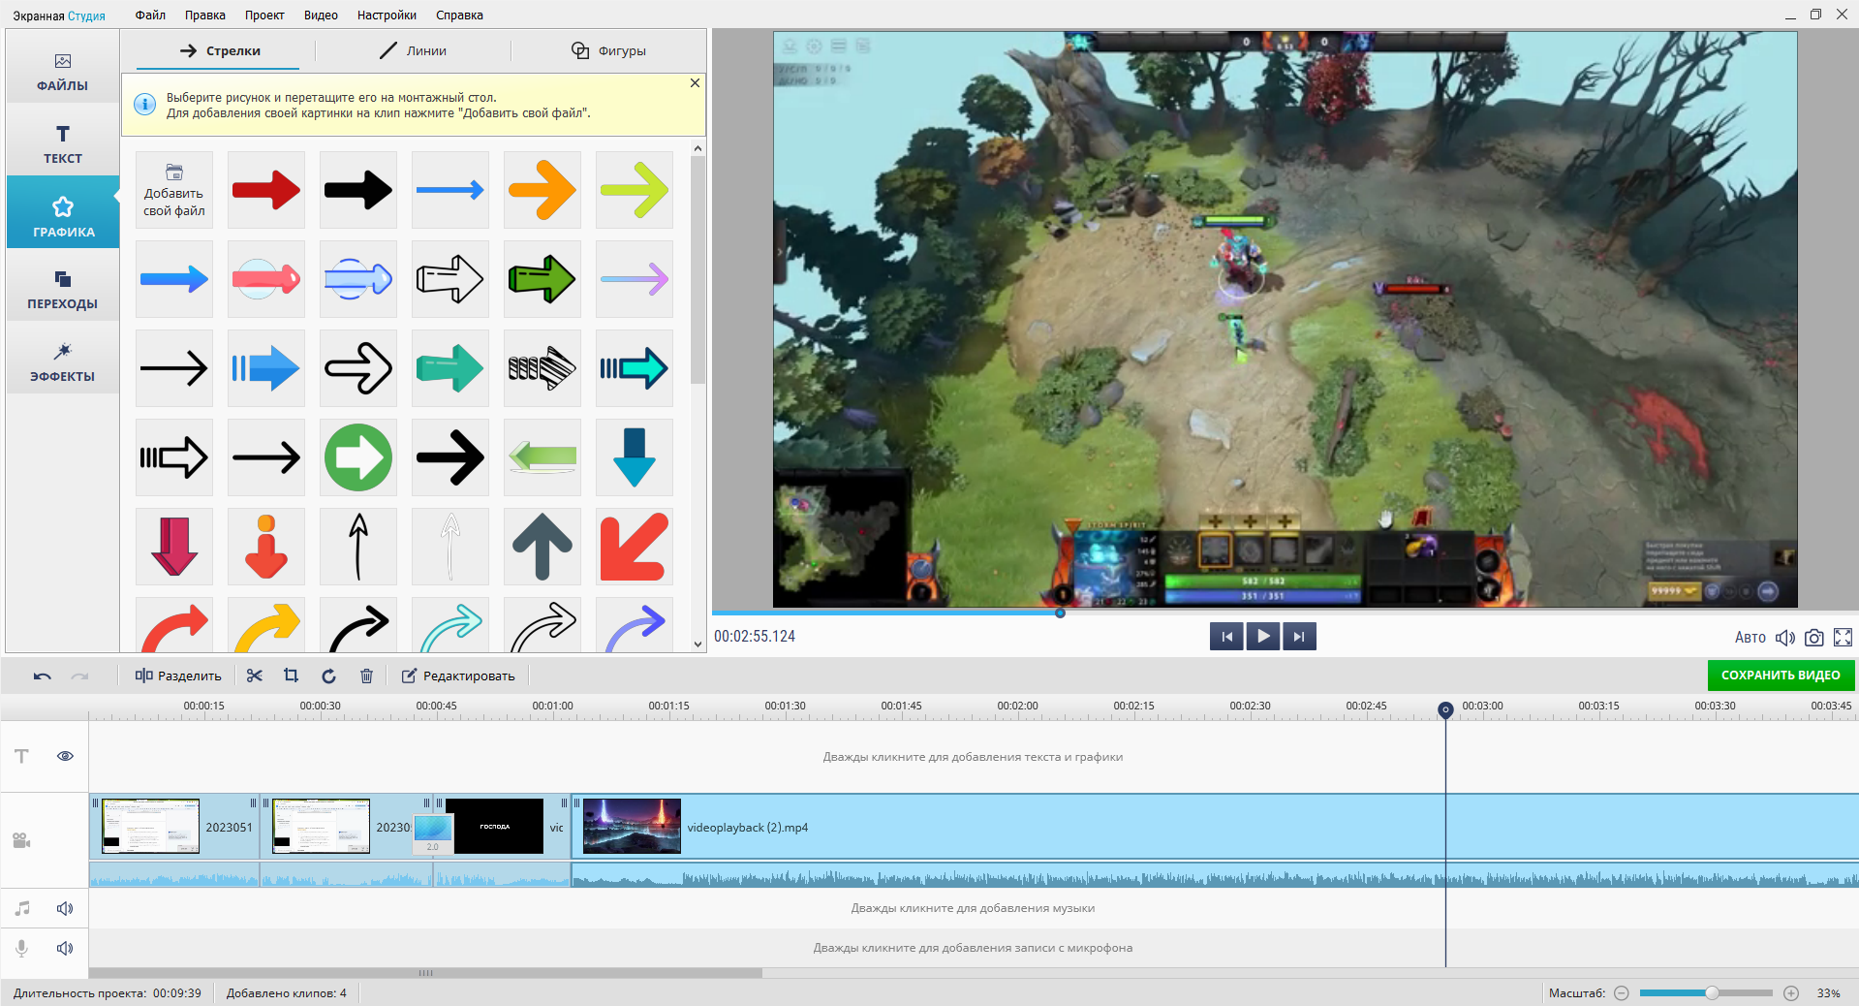Decrease timeline zoom with minus button

pos(1622,993)
